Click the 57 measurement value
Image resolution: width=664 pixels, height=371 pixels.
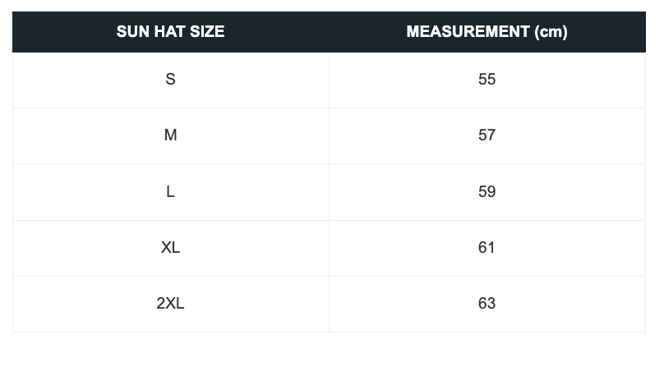coord(486,135)
